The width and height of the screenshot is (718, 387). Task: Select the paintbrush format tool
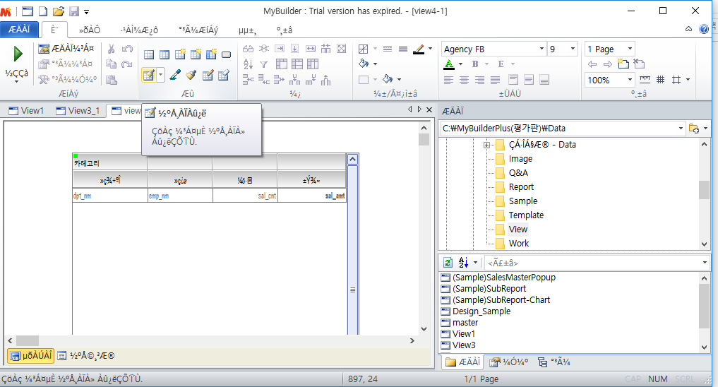191,75
